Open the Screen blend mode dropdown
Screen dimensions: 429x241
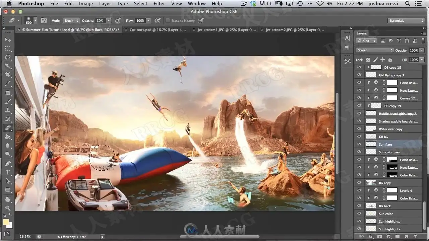[375, 50]
